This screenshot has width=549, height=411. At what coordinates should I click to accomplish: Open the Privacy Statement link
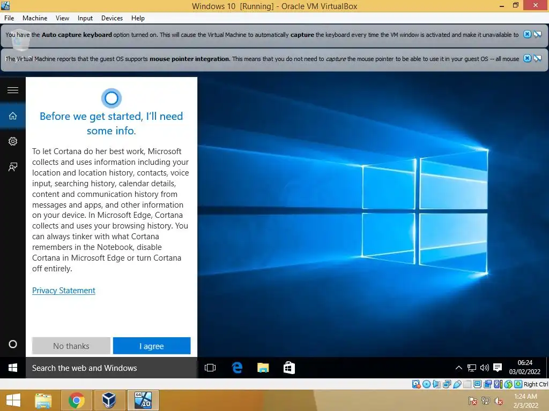click(x=64, y=291)
